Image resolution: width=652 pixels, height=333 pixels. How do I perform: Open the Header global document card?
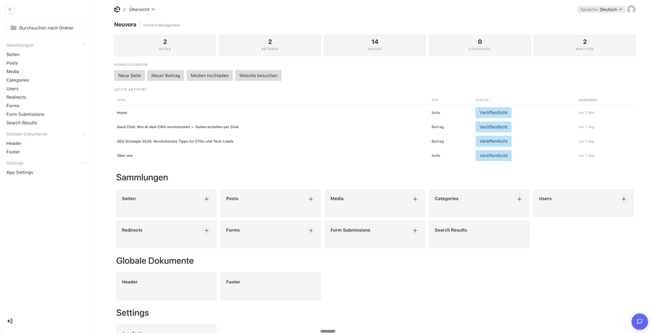[x=166, y=287]
